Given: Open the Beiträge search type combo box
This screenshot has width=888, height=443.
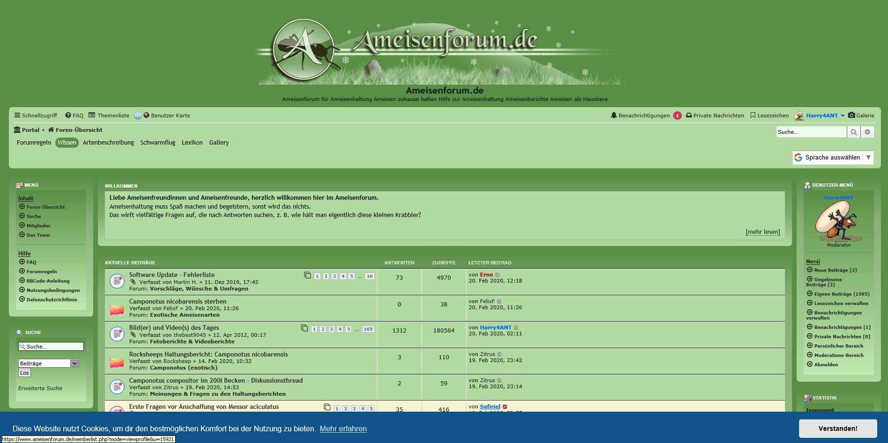Looking at the screenshot, I should click(x=49, y=363).
